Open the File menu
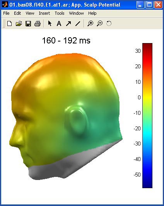This screenshot has width=164, height=206. point(6,13)
